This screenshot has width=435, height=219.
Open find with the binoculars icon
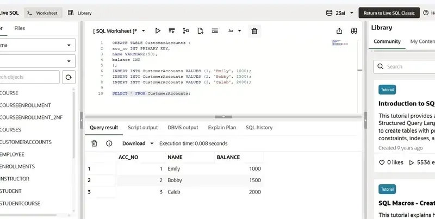354,31
